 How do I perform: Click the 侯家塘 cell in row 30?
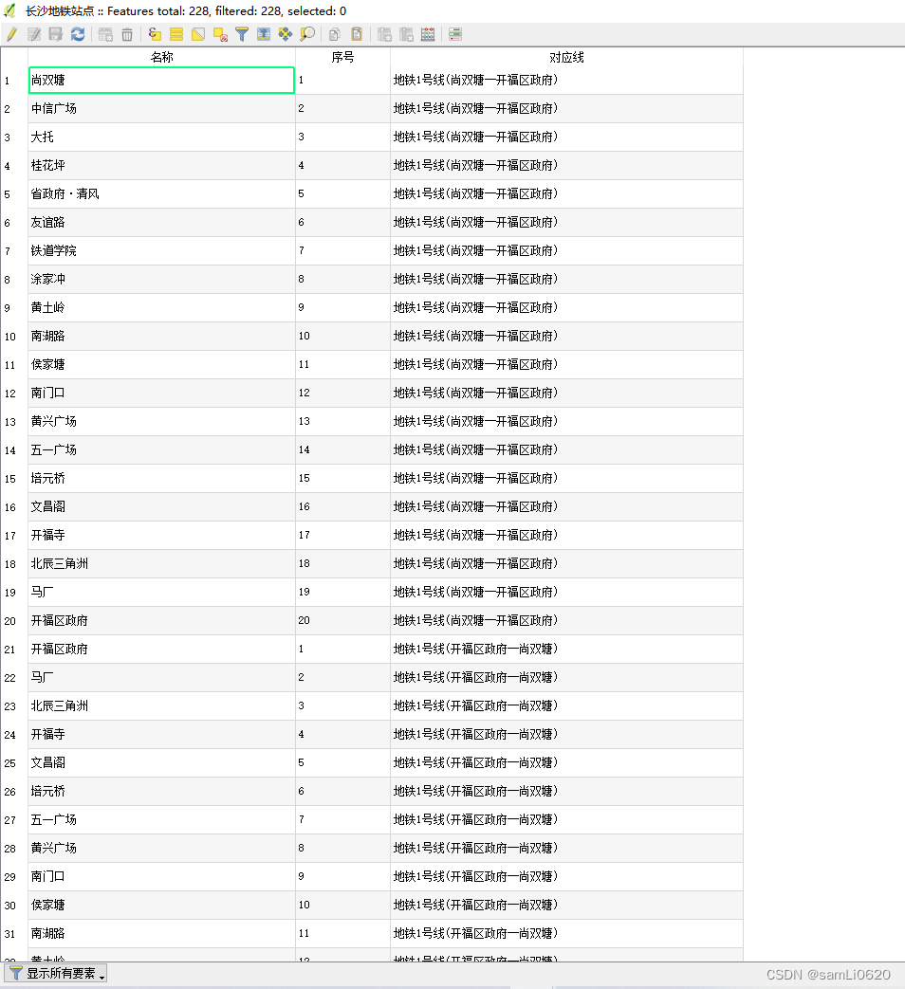161,906
